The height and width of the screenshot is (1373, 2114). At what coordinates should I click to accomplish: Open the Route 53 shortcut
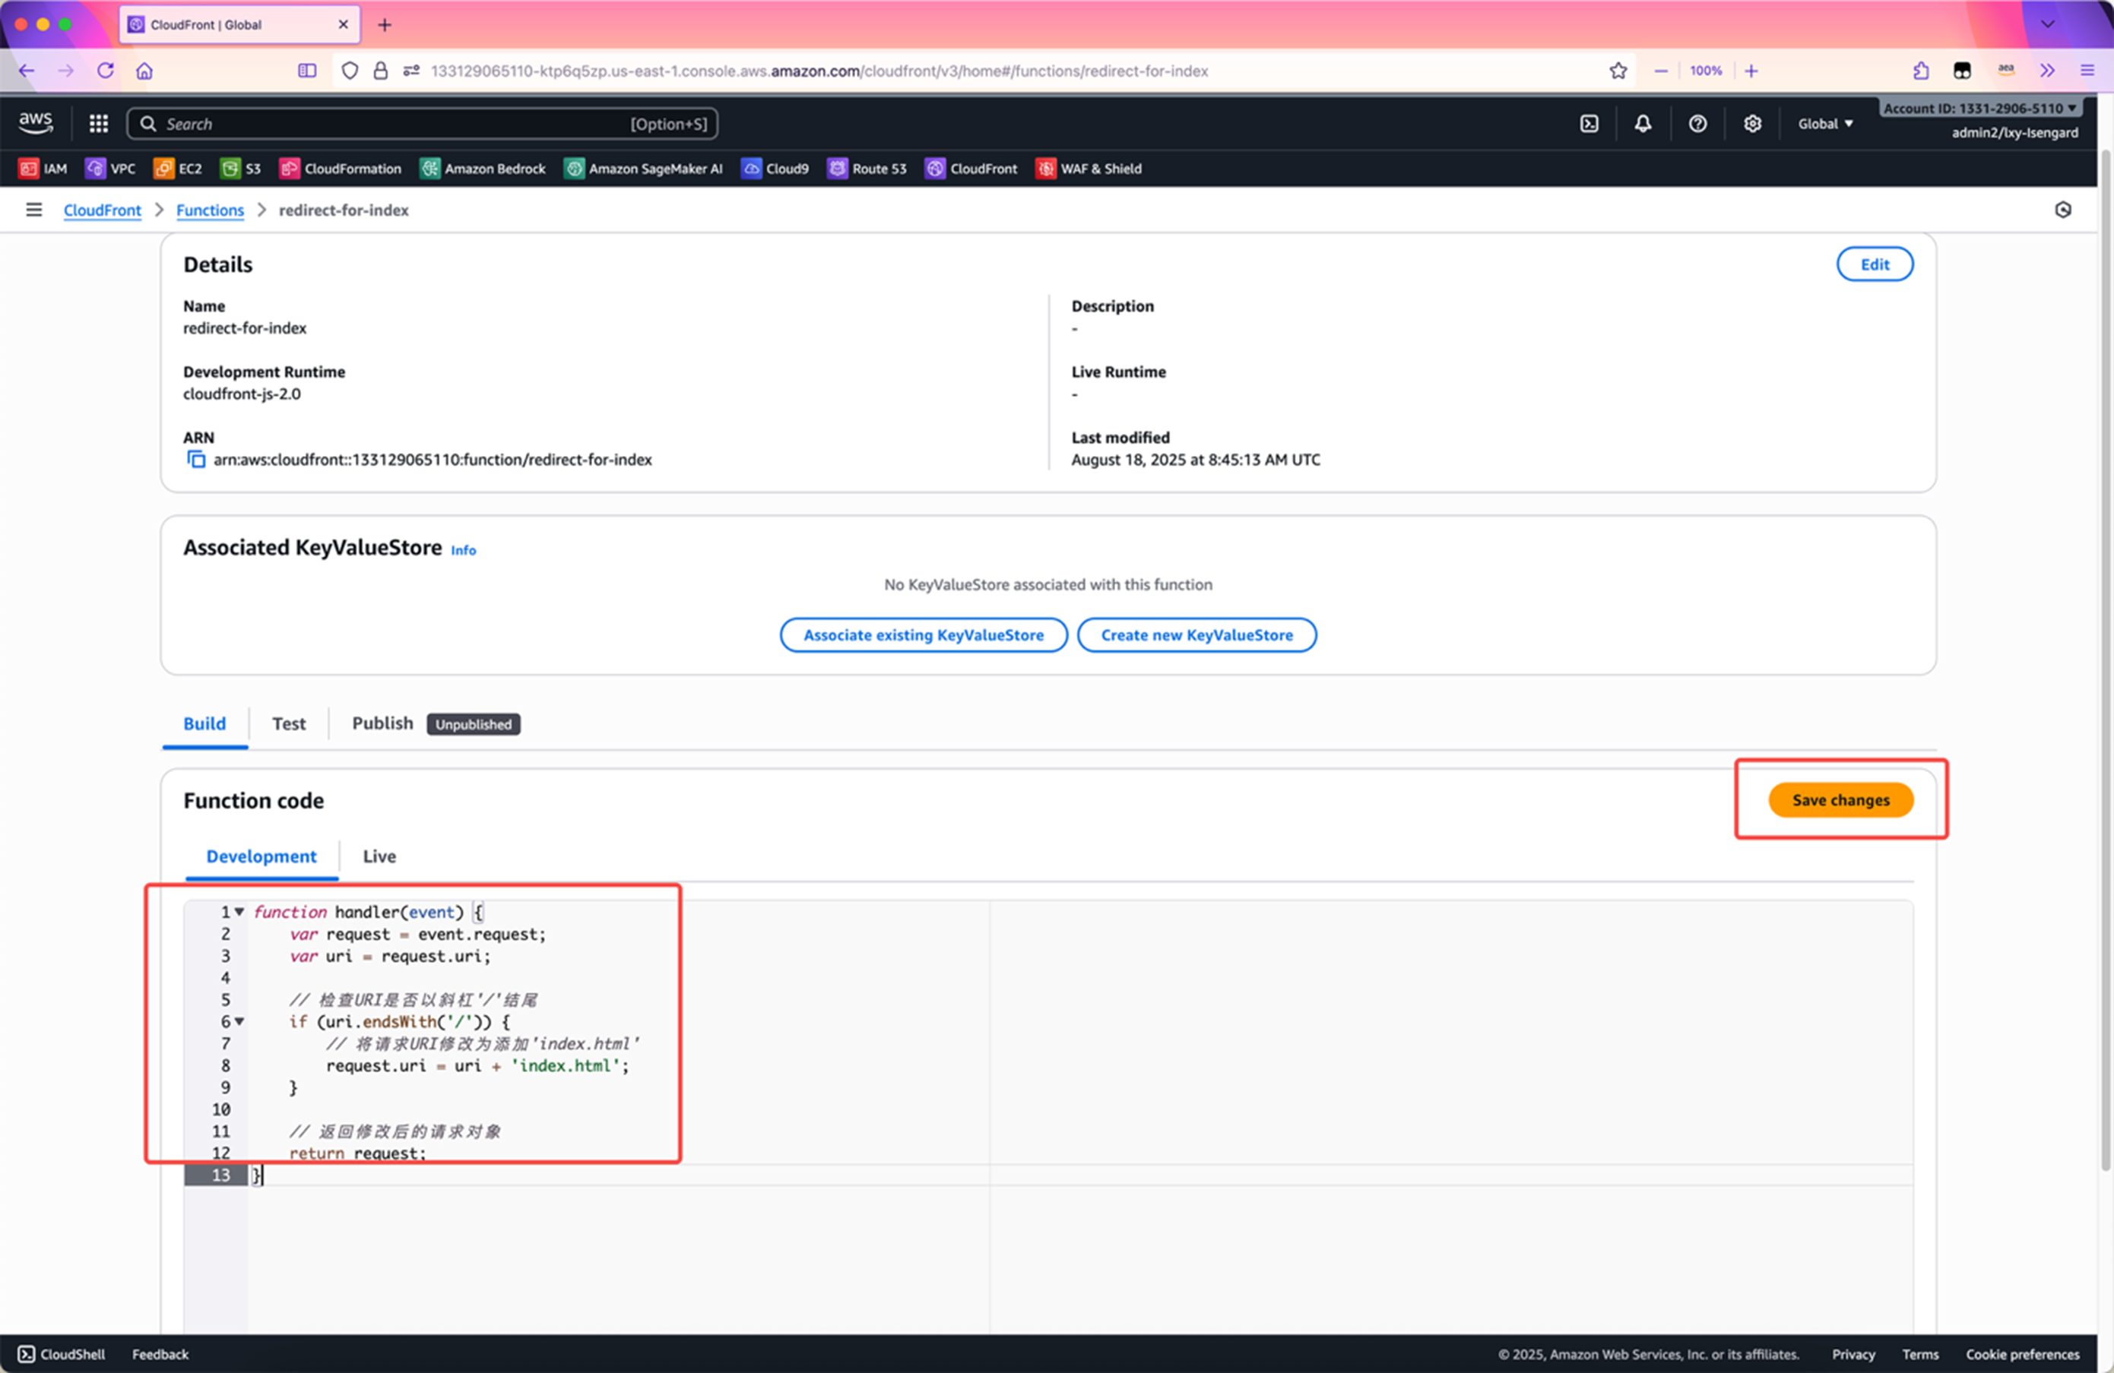click(x=867, y=169)
